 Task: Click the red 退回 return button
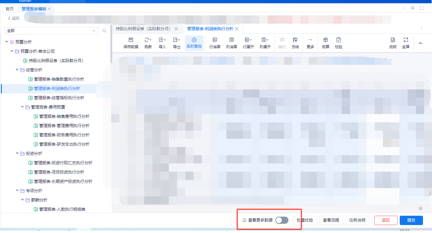(386, 220)
